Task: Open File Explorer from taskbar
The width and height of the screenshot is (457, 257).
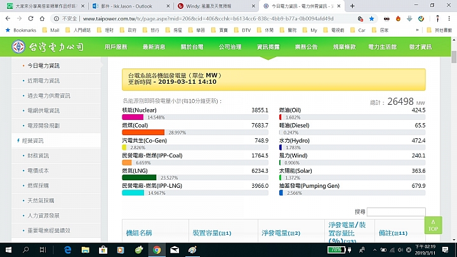Action: tap(86, 250)
